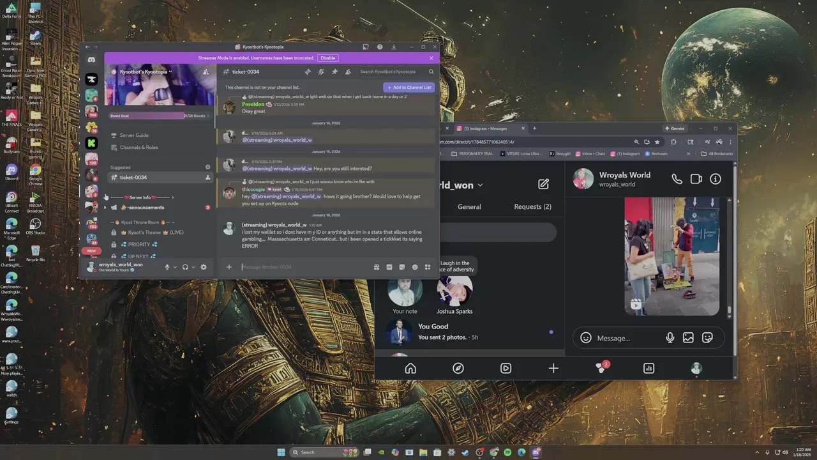The width and height of the screenshot is (817, 460).
Task: Search Kyootbot's Kyootopia field
Action: pyautogui.click(x=396, y=72)
